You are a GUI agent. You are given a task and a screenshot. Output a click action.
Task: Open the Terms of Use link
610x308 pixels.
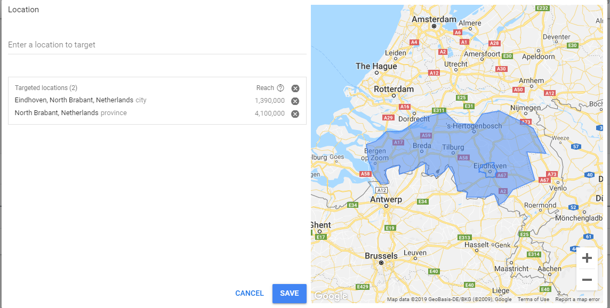click(533, 299)
